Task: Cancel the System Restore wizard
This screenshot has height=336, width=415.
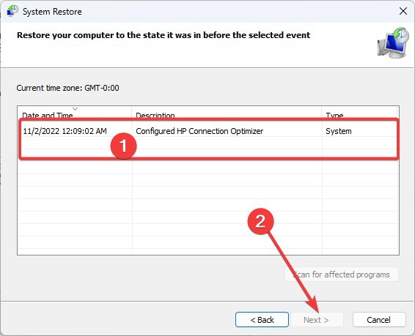Action: pyautogui.click(x=379, y=320)
